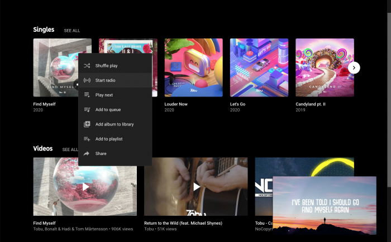Screen dimensions: 391x242
Task: Click the Add to queue icon
Action: [x=87, y=110]
